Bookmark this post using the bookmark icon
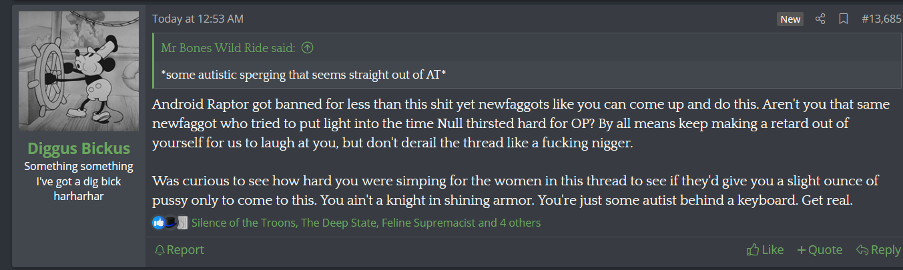 (844, 19)
